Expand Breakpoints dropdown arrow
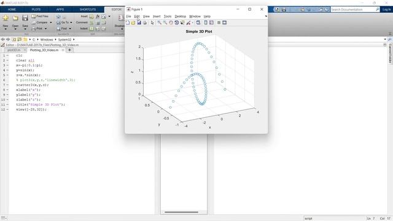The width and height of the screenshot is (393, 221). click(122, 29)
